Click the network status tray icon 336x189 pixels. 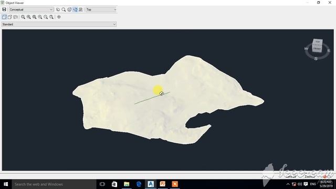point(294,184)
